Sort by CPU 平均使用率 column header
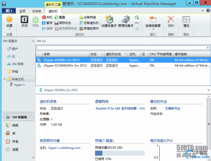Screen dimensions: 211x161 (x=161, y=54)
